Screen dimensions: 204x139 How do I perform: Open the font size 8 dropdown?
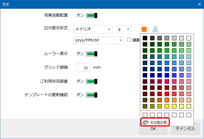(124, 29)
